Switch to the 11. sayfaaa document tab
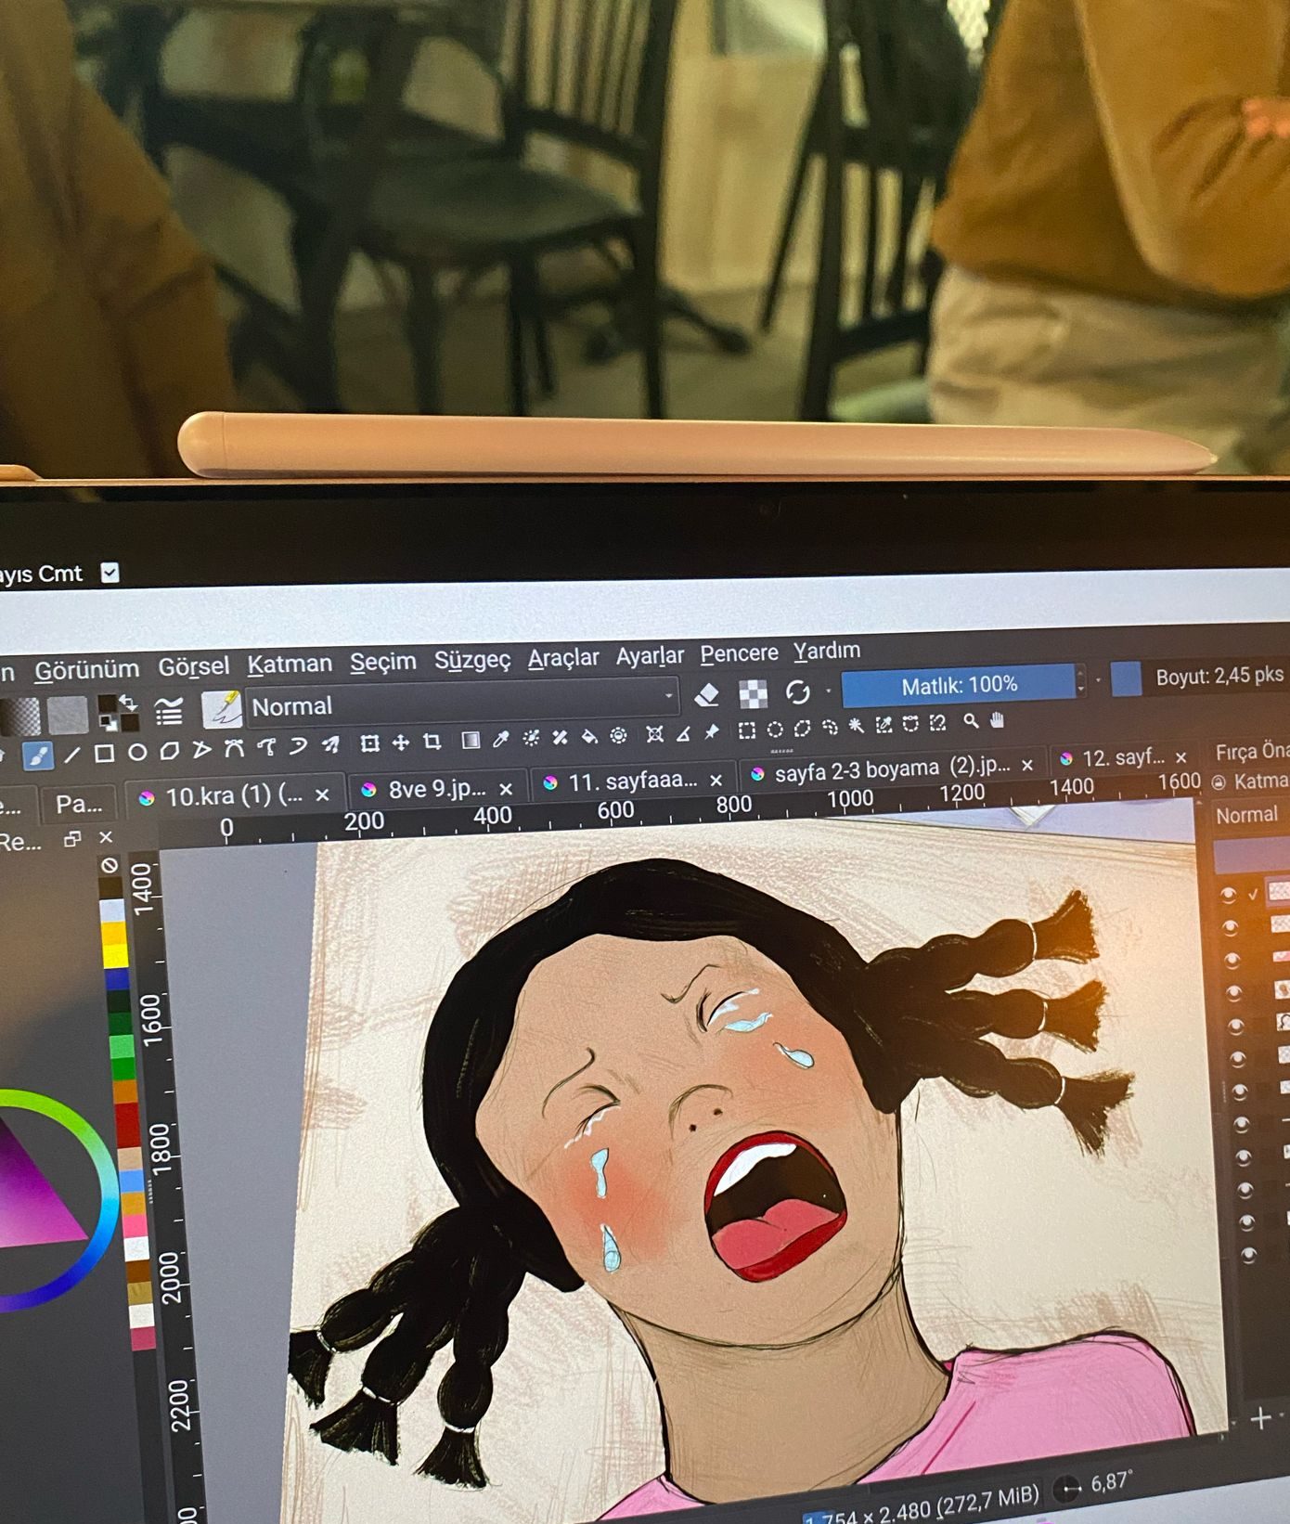This screenshot has width=1290, height=1524. pos(631,781)
